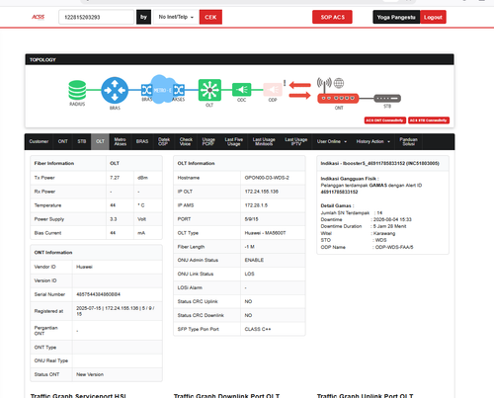Click the green OLT node icon
This screenshot has width=494, height=398.
209,90
